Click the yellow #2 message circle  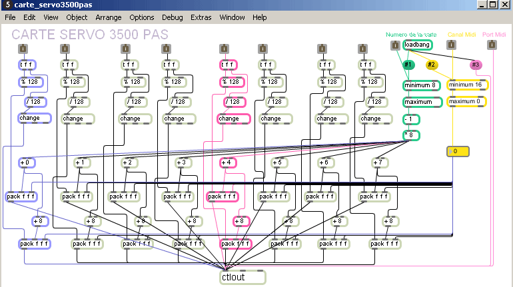click(432, 65)
